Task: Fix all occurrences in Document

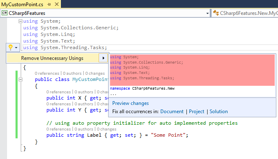Action: pyautogui.click(x=172, y=112)
